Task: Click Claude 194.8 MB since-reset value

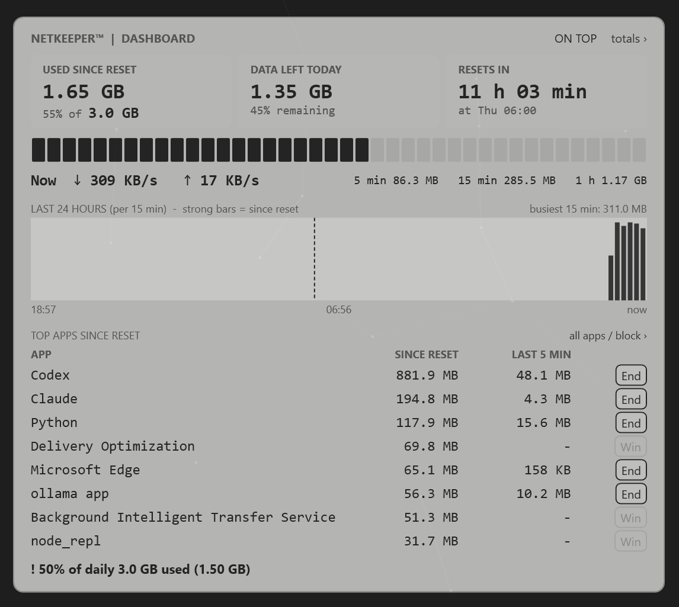Action: click(427, 399)
